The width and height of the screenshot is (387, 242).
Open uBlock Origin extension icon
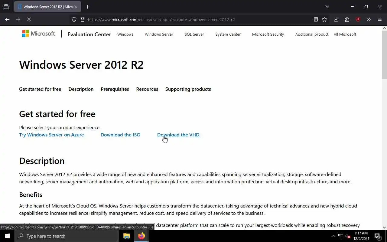point(358,19)
